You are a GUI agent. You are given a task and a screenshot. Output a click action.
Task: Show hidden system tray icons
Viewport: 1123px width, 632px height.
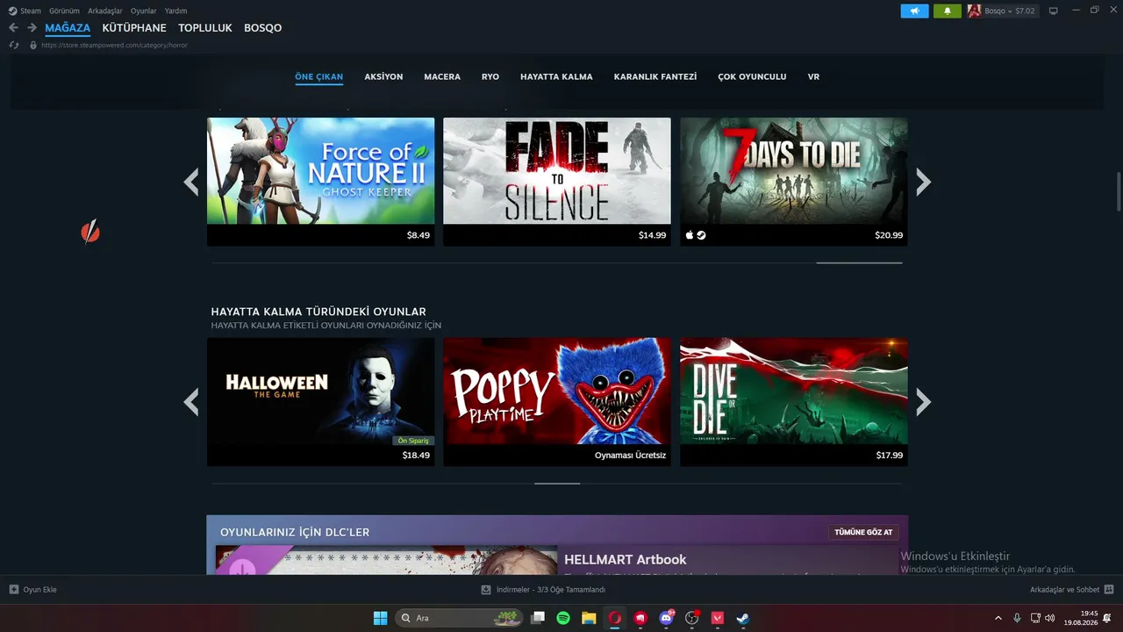point(998,618)
